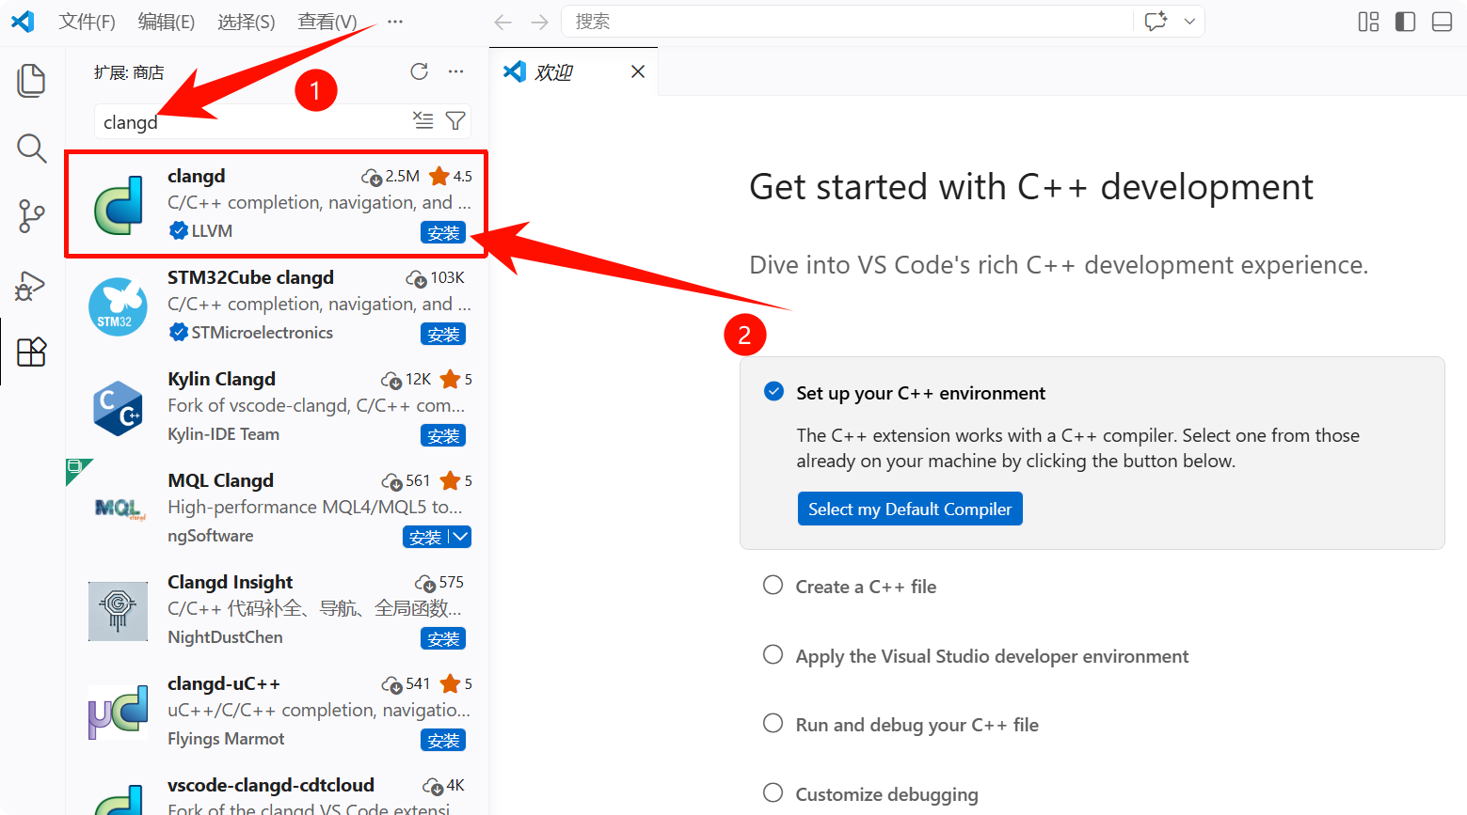Toggle the bottom panel visibility
The image size is (1467, 815).
1442,22
